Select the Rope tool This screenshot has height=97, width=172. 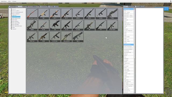(x=129, y=34)
